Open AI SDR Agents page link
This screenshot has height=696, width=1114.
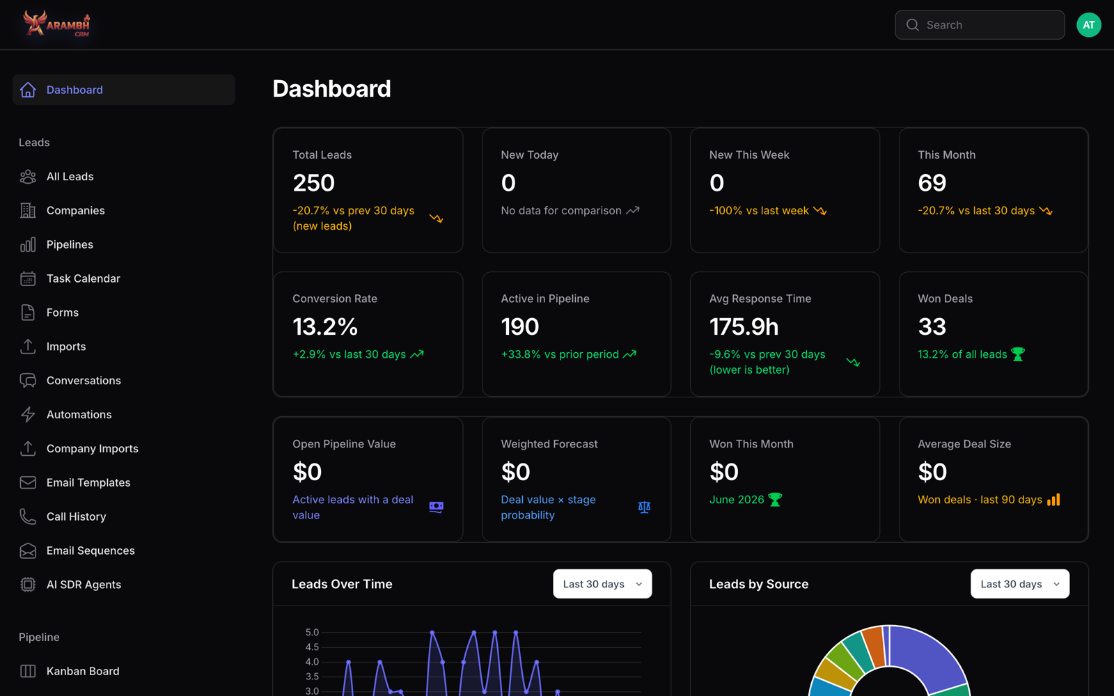[124, 585]
